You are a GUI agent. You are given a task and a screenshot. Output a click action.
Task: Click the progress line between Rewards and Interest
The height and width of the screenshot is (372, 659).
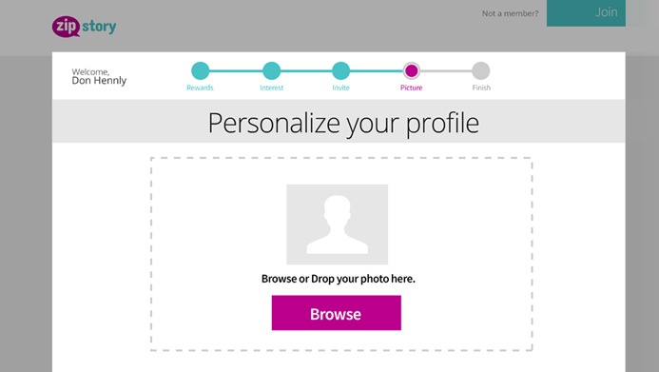(x=236, y=71)
